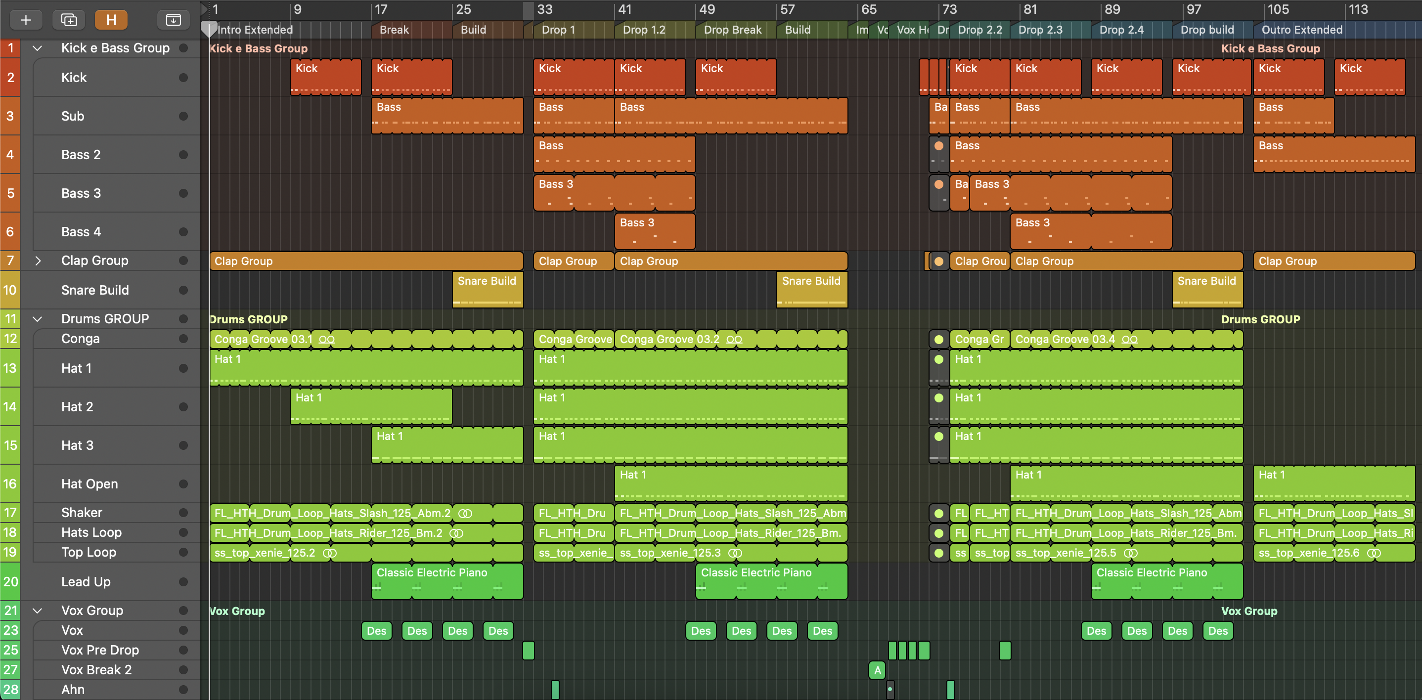
Task: Select the first Des region on Vox track
Action: click(376, 631)
